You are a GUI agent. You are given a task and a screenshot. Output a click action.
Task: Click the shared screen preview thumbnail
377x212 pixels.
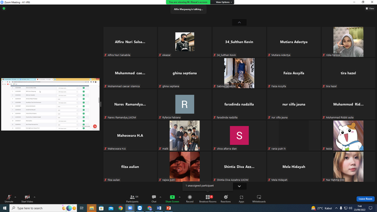click(x=50, y=104)
